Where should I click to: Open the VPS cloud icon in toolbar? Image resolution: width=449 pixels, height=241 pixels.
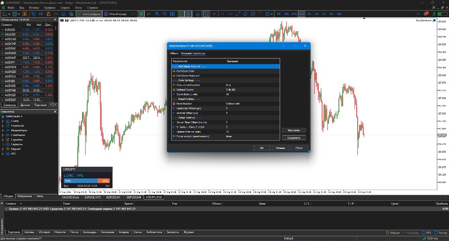coord(63,14)
